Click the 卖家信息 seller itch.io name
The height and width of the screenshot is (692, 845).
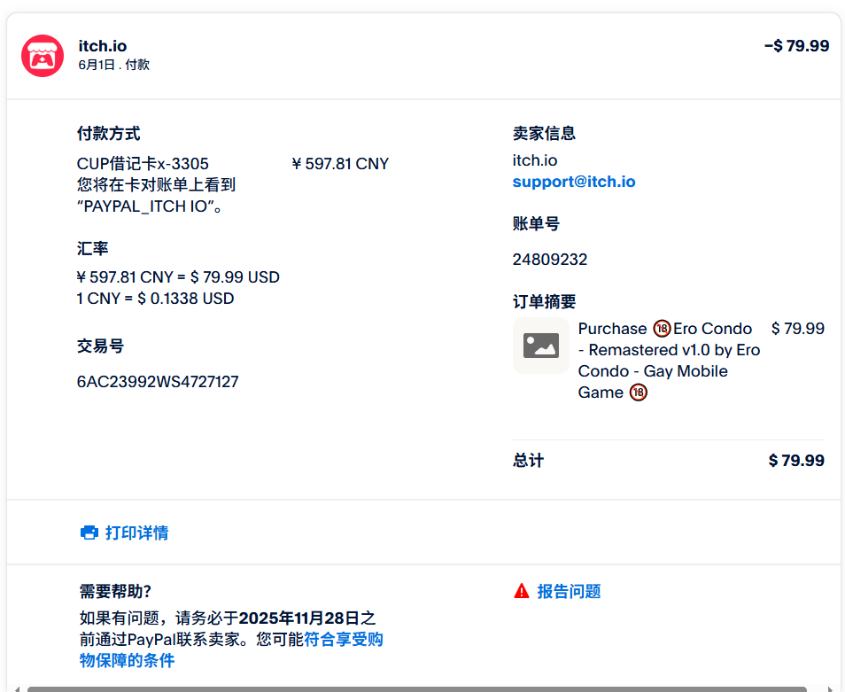click(535, 160)
